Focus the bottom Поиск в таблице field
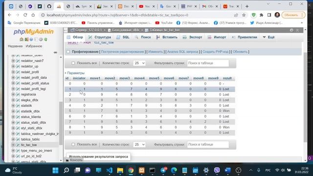The height and width of the screenshot is (176, 313). (x=208, y=145)
